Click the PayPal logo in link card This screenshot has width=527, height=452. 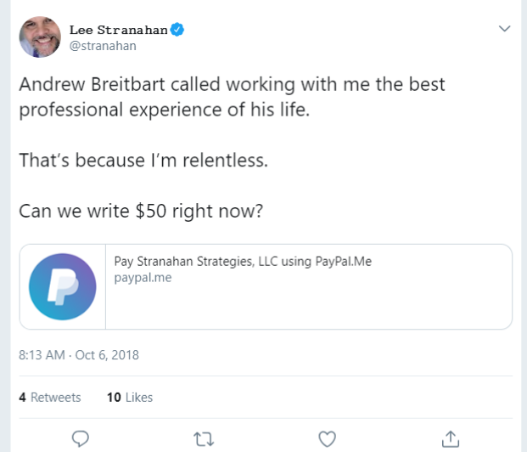pyautogui.click(x=62, y=286)
